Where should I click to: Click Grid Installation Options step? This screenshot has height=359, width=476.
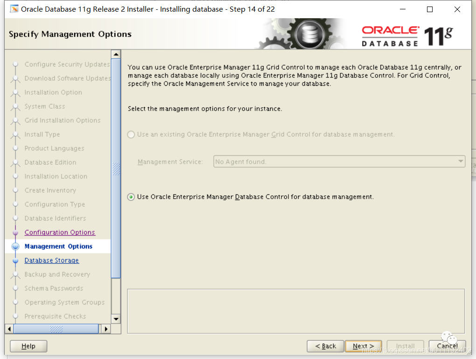[63, 120]
